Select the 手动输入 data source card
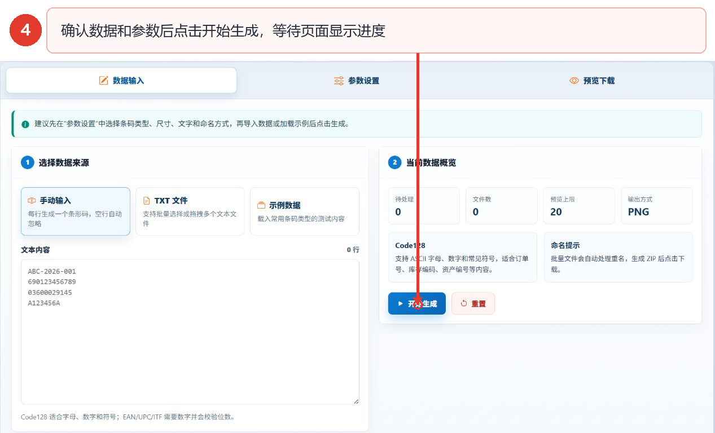 click(76, 211)
